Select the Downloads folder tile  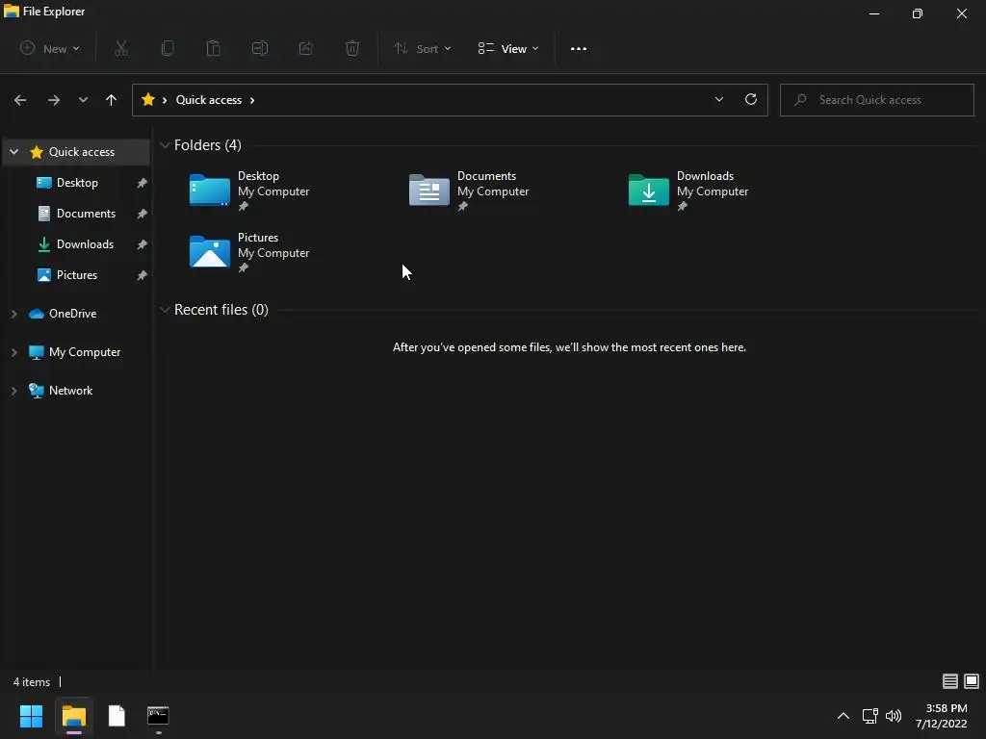click(688, 191)
